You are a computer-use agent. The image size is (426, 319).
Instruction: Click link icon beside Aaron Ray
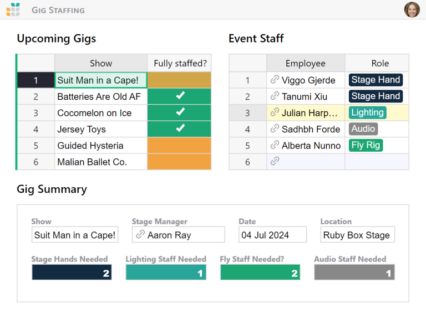click(x=140, y=235)
